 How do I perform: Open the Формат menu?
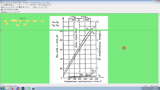pyautogui.click(x=20, y=2)
